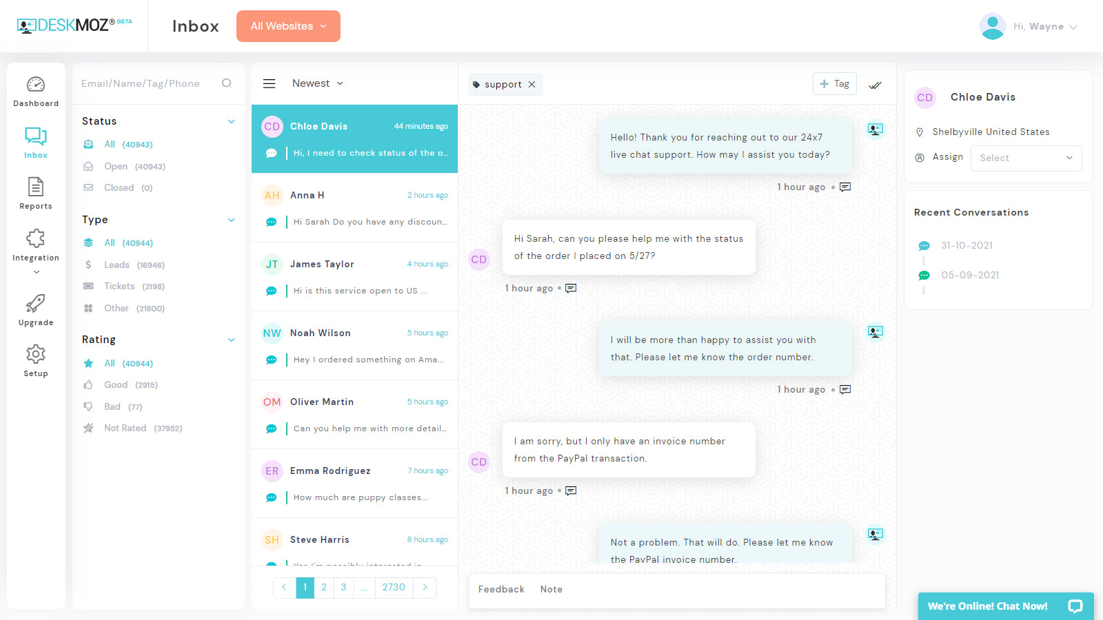Open the hamburger menu above conversations
This screenshot has height=620, width=1103.
pyautogui.click(x=270, y=84)
